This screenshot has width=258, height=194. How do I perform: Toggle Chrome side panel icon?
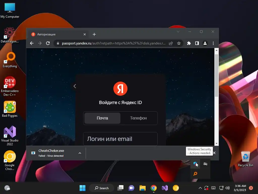coord(197,43)
